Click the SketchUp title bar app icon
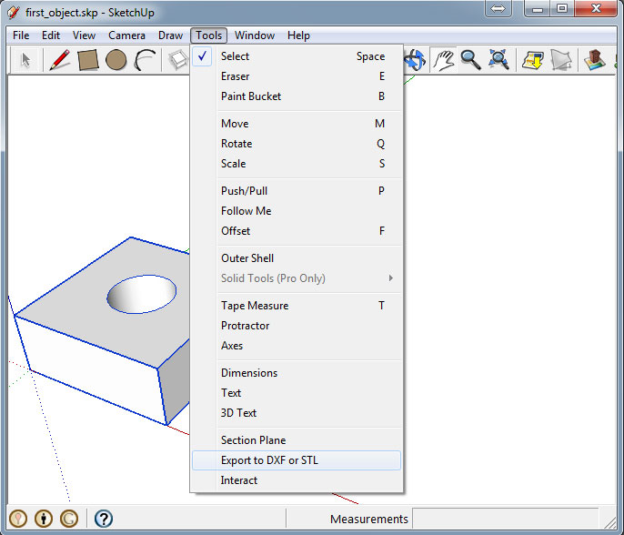Image resolution: width=624 pixels, height=535 pixels. [x=13, y=13]
